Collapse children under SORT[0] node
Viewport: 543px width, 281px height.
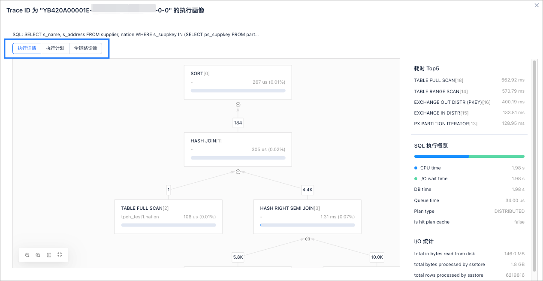(x=238, y=104)
